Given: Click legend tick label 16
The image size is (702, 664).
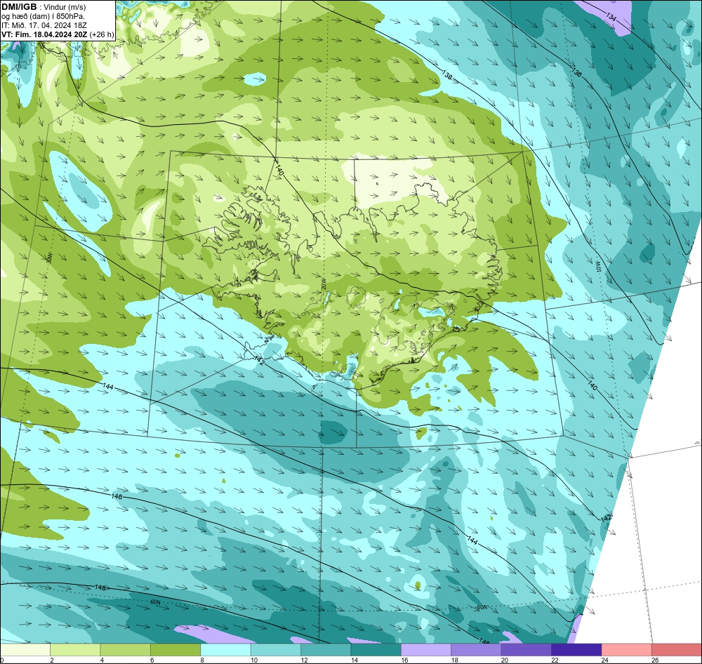Looking at the screenshot, I should pos(404,660).
